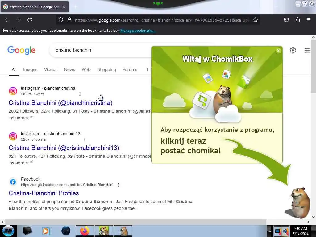Open Cristina Bianchini (@cristinabianchini13) link

click(64, 148)
